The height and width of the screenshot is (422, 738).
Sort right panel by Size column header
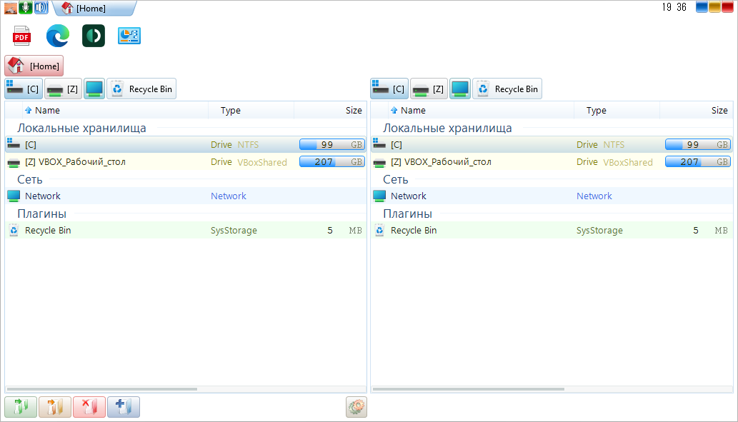tap(719, 111)
